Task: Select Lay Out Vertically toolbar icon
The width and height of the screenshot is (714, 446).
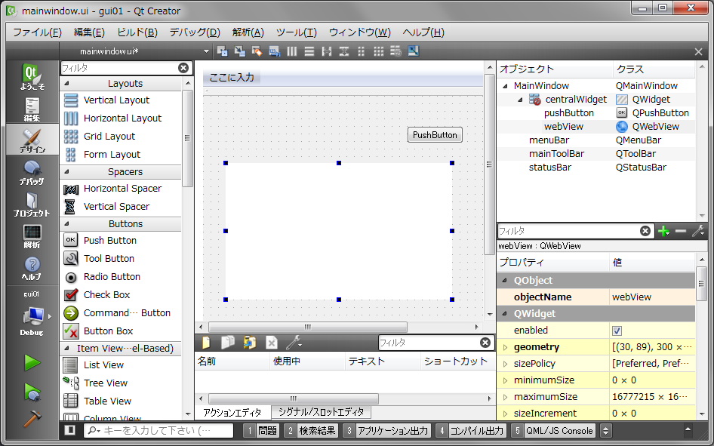Action: [309, 51]
